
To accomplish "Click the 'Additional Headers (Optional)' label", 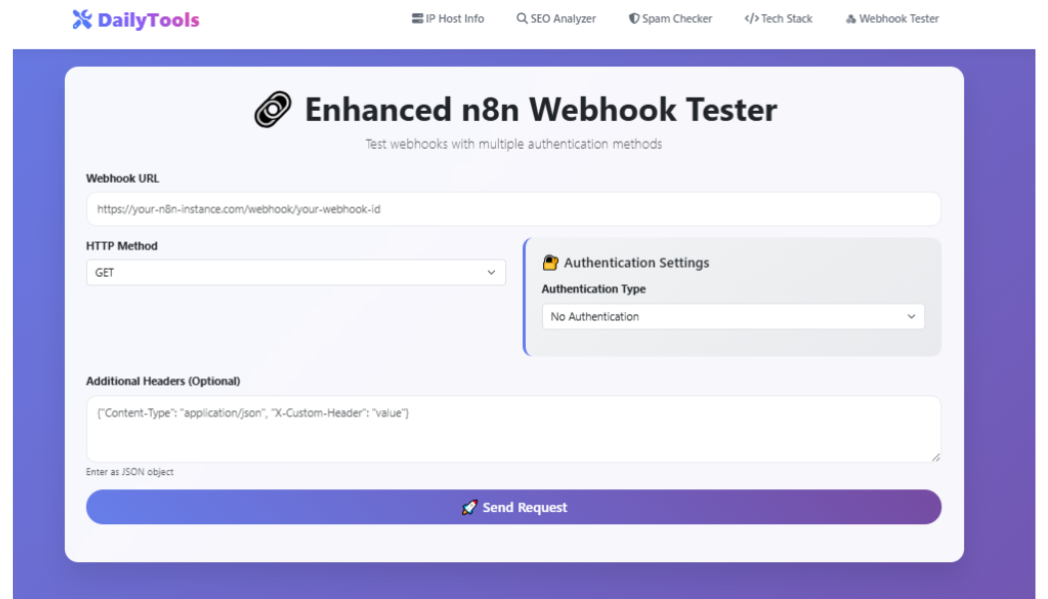I will (x=163, y=381).
